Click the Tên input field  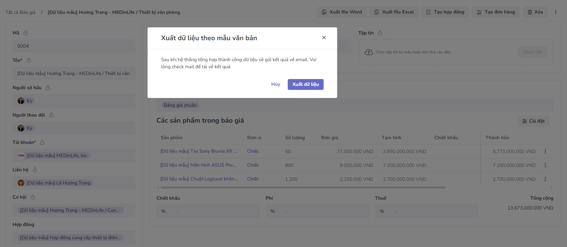74,73
